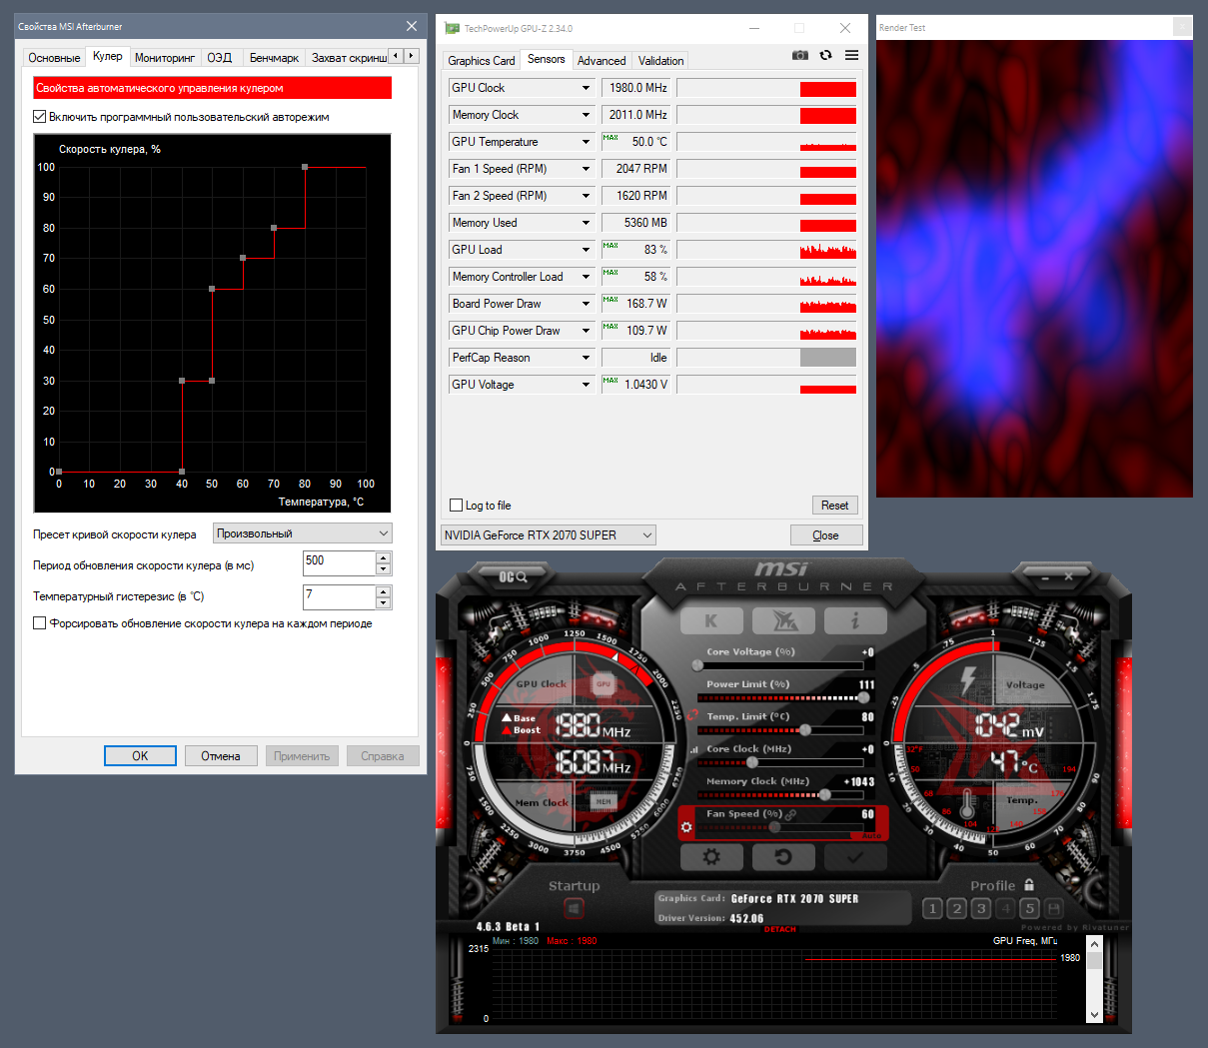Image resolution: width=1208 pixels, height=1048 pixels.
Task: Load Afterburner profile slot 5
Action: pyautogui.click(x=1029, y=908)
